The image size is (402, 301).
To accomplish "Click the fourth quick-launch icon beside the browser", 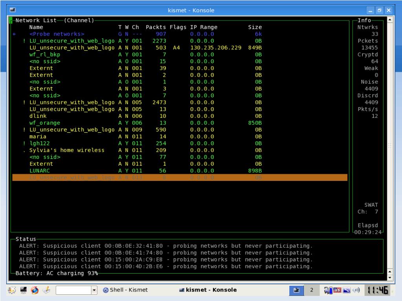I will (x=46, y=290).
